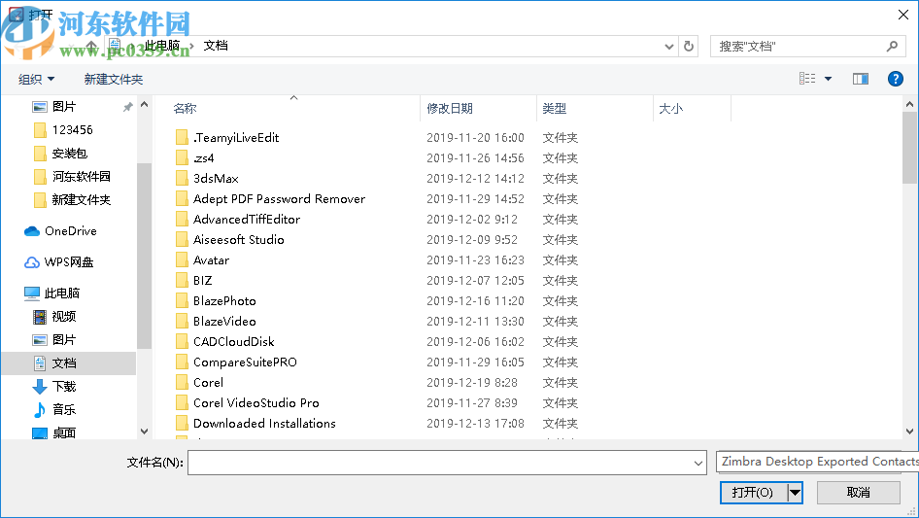The image size is (919, 518).
Task: Select the BlazeVideo folder icon
Action: [x=182, y=322]
